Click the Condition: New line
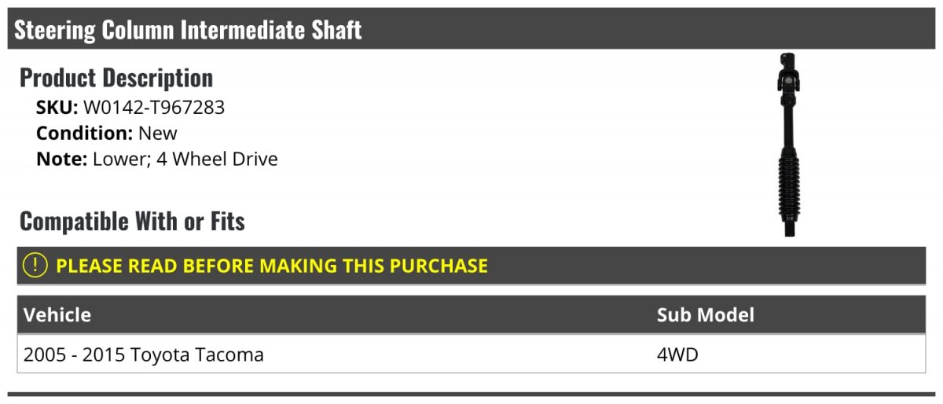Screen dimensions: 943x404 coord(107,134)
